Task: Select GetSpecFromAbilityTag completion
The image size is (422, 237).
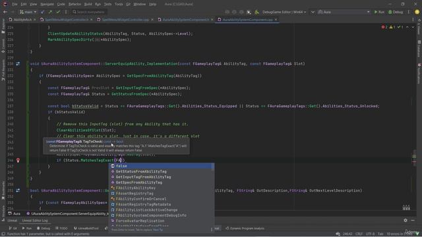Action: [x=162, y=182]
